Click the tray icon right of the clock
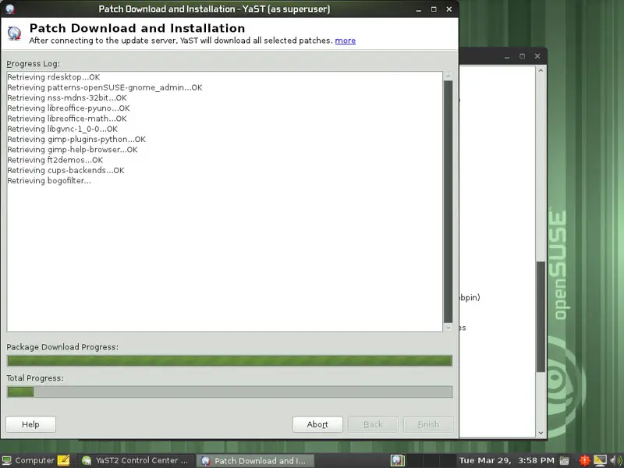 tap(564, 460)
